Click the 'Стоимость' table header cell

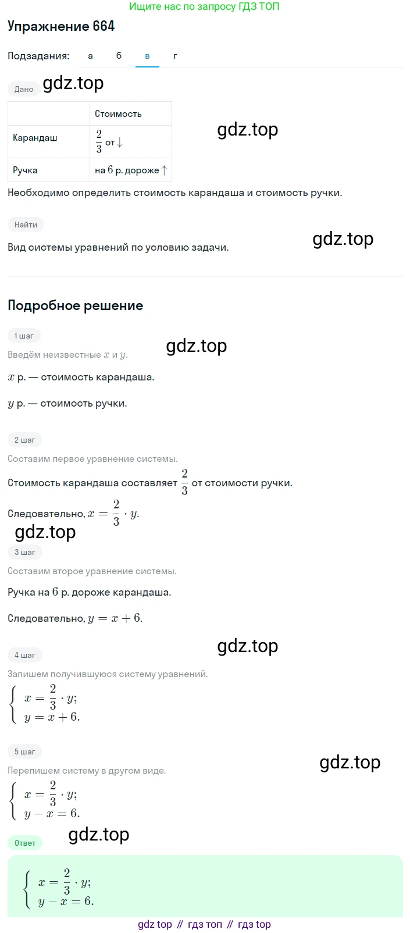(131, 113)
